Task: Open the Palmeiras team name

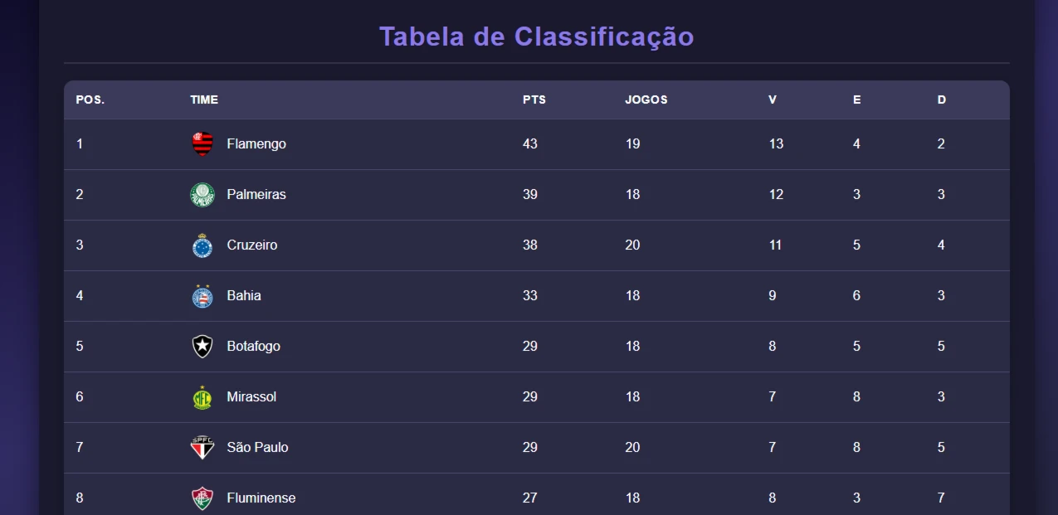Action: 256,195
